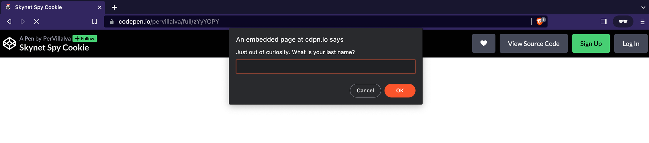This screenshot has width=649, height=143.
Task: Dismiss the prompt with Cancel
Action: [x=365, y=90]
